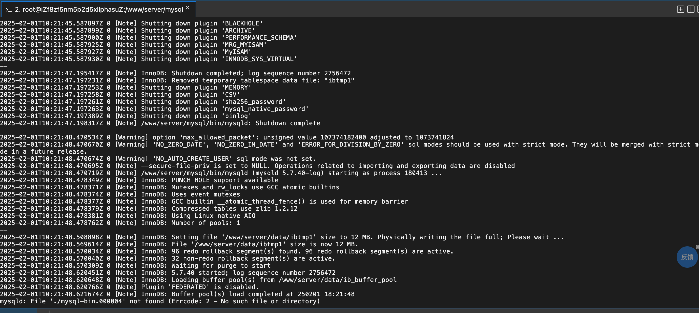Click the partially visible horizontal split icon
Image resolution: width=699 pixels, height=313 pixels.
[x=698, y=9]
